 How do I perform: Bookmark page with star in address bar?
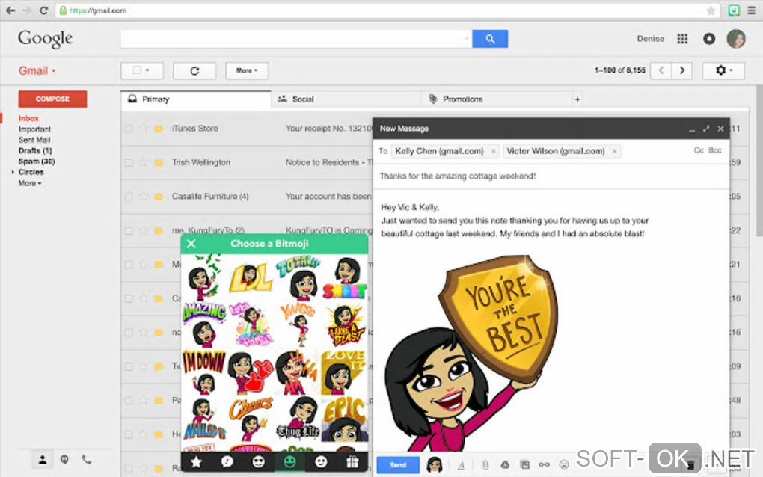[x=711, y=10]
